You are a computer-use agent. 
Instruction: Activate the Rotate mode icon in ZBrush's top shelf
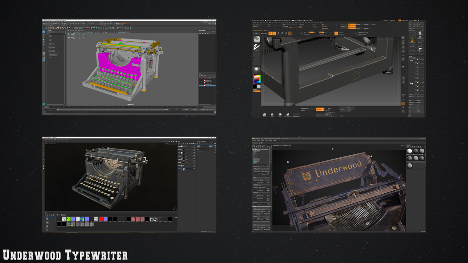(x=286, y=33)
